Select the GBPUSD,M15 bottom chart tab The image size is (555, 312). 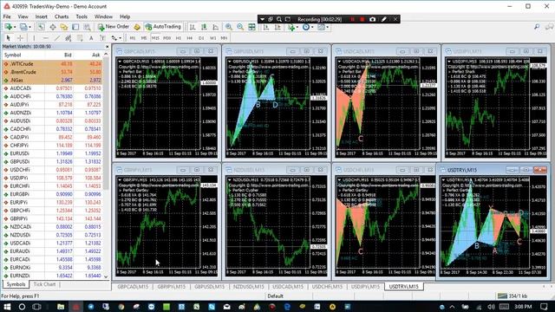click(209, 287)
